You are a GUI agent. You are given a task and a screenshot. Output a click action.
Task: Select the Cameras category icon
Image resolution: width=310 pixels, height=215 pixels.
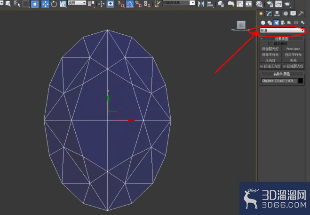tap(283, 23)
